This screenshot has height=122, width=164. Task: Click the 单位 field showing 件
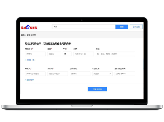click(x=67, y=54)
